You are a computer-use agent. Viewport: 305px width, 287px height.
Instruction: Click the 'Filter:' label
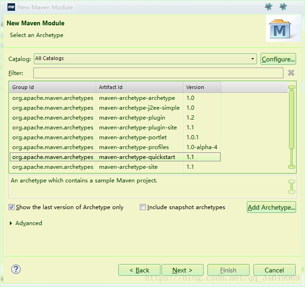point(16,73)
